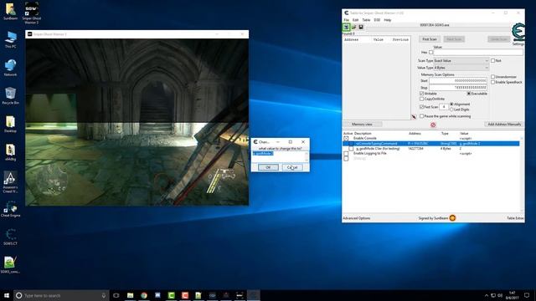
Task: Toggle the Not checkbox
Action: click(493, 60)
